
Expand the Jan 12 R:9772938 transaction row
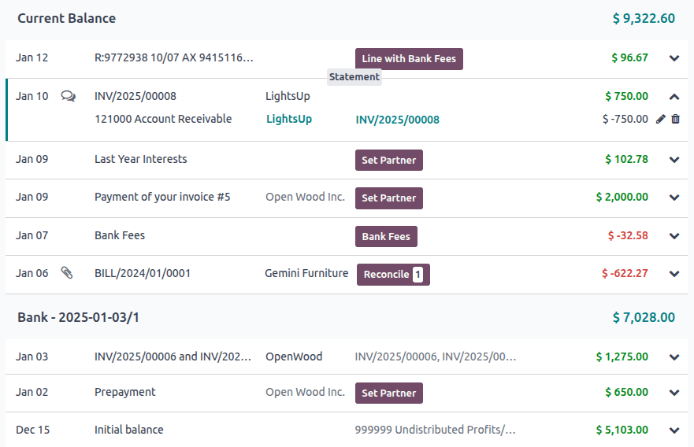(674, 58)
